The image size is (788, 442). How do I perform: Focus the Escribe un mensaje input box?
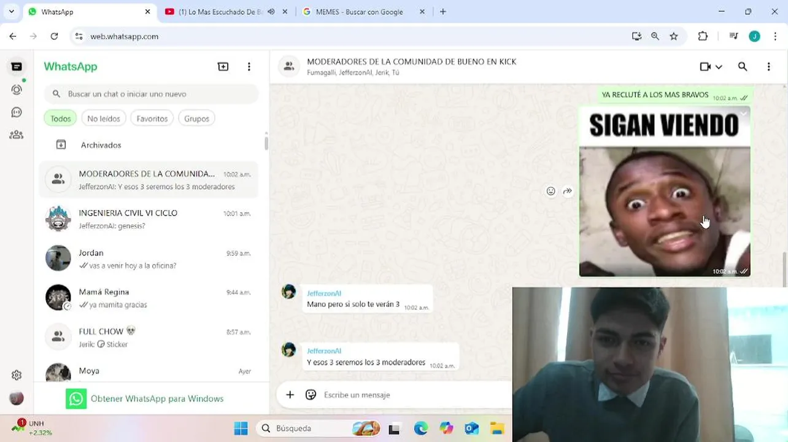[414, 395]
